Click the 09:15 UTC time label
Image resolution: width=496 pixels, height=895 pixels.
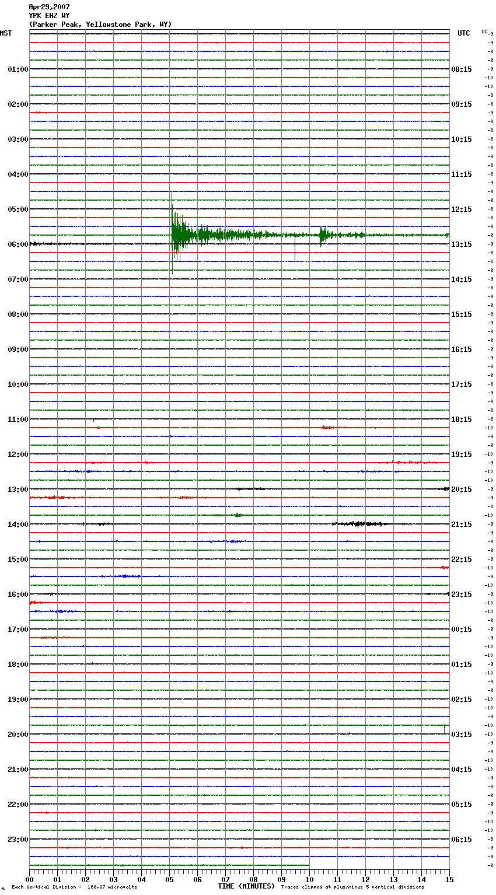[462, 104]
